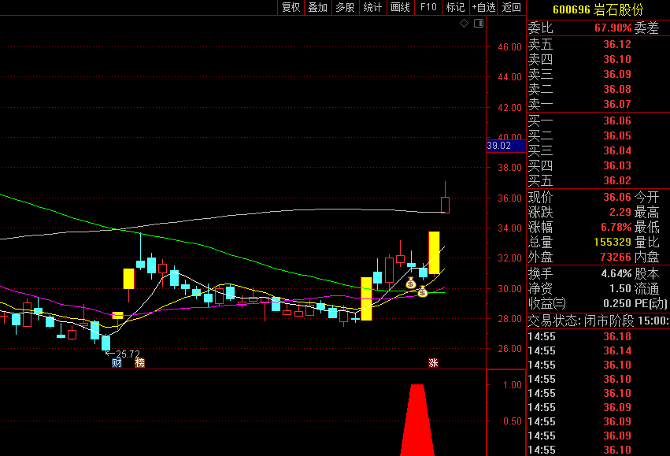Add stock to watchlist with +自选
The image size is (670, 456).
(483, 8)
